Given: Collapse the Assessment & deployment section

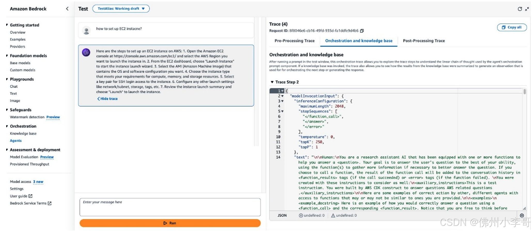Looking at the screenshot, I should coord(7,150).
